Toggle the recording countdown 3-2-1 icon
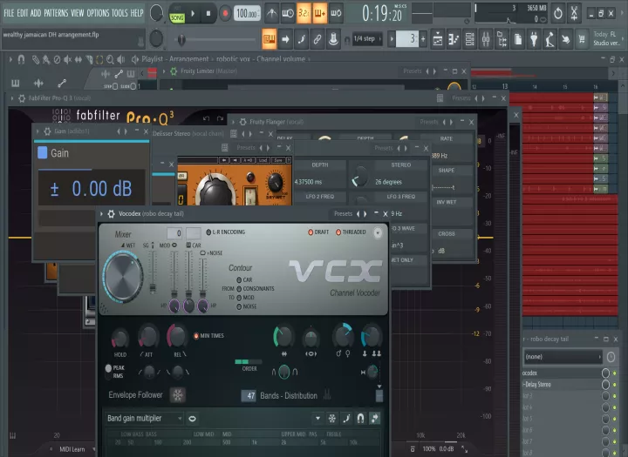 click(304, 13)
